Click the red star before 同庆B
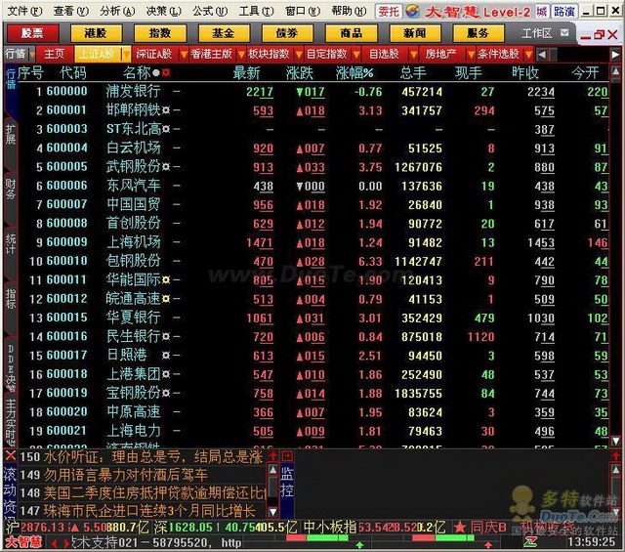Screen dimensions: 625x552 460,528
